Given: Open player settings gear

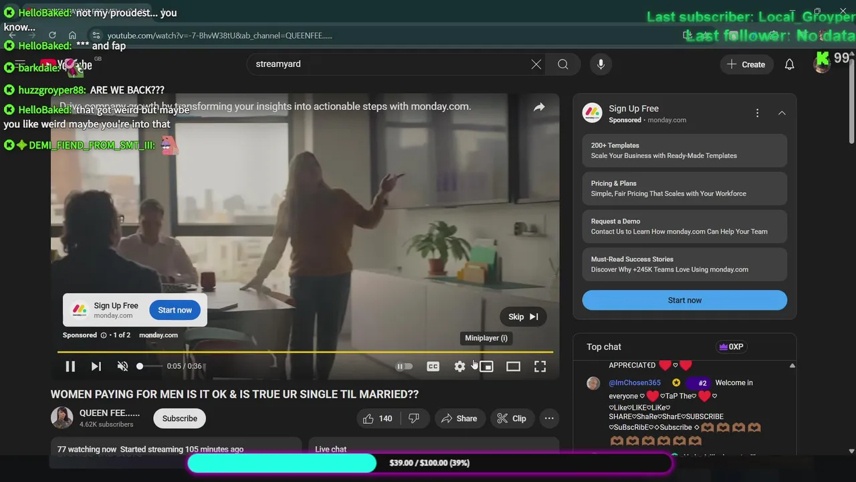Looking at the screenshot, I should [459, 366].
